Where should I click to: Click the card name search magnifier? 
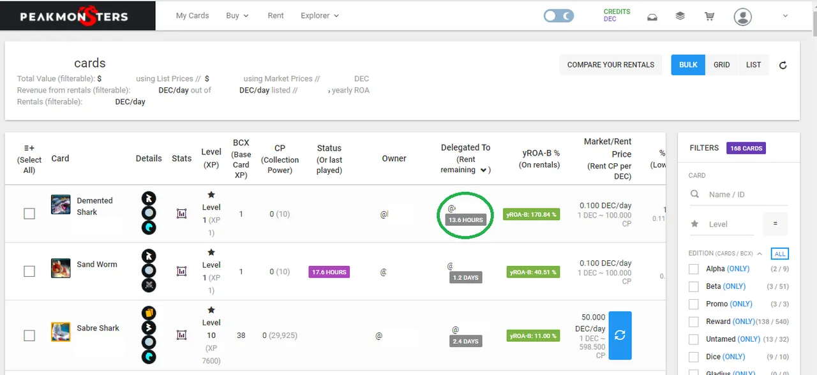tap(695, 195)
